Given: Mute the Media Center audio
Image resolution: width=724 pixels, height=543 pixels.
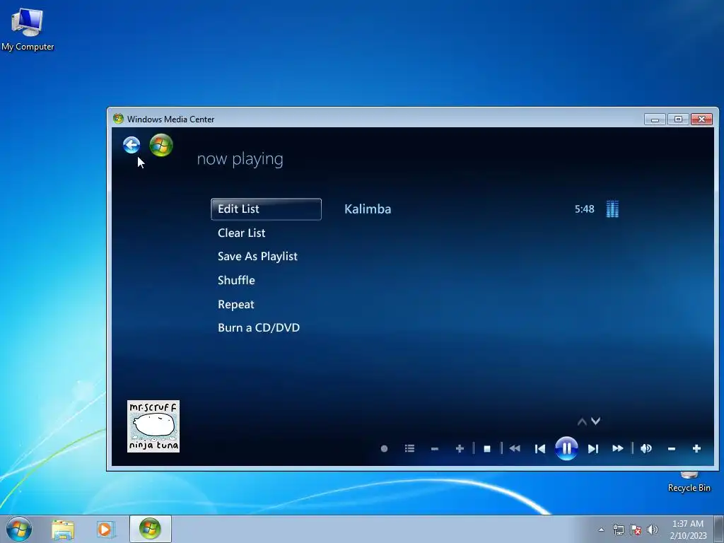Looking at the screenshot, I should tap(646, 448).
